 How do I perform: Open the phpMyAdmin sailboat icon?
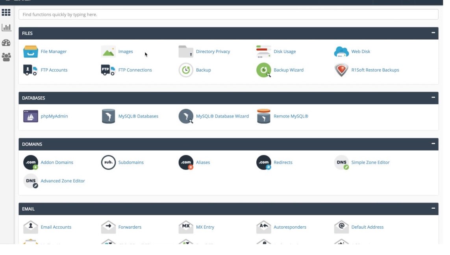[30, 116]
